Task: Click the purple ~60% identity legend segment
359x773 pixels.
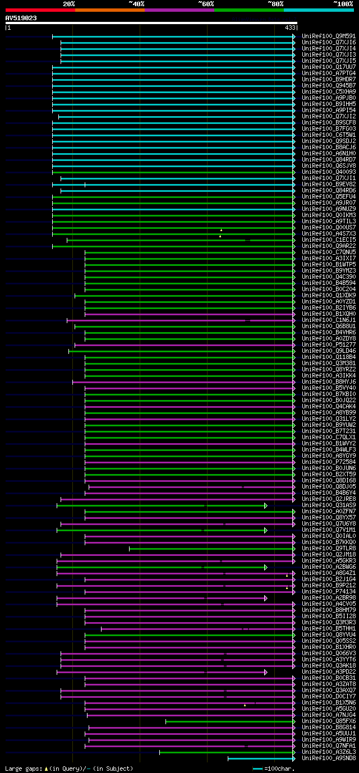Action: pos(179,10)
